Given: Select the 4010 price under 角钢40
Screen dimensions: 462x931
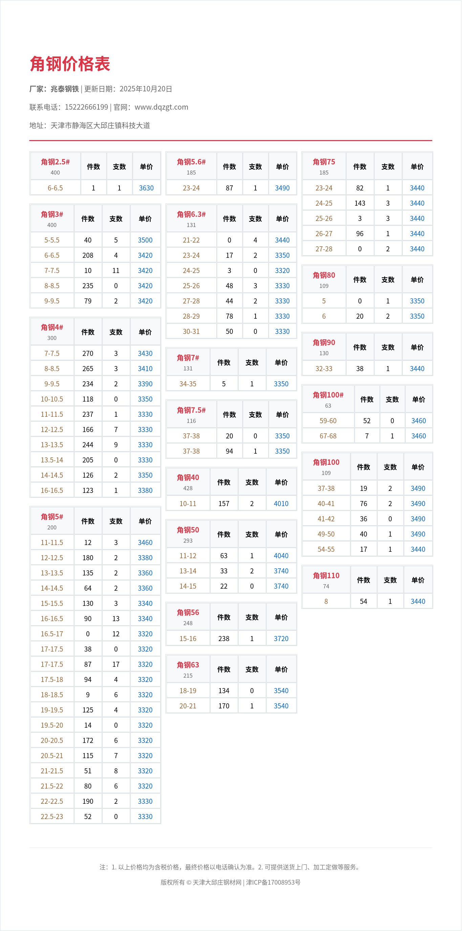Looking at the screenshot, I should tap(281, 503).
